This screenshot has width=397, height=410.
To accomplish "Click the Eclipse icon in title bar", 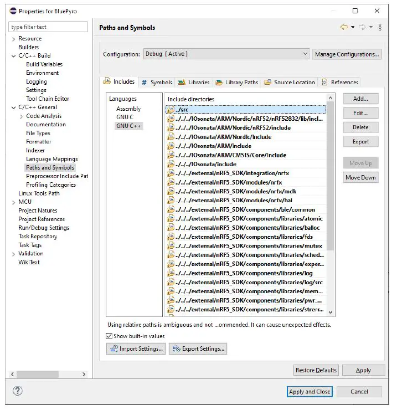I will [13, 11].
